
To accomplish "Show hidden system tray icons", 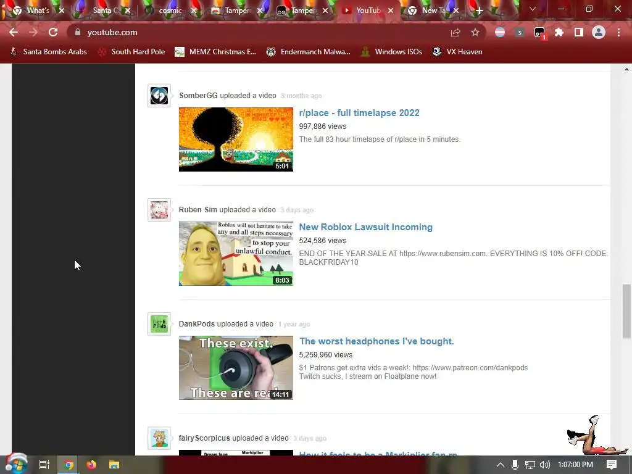I will [x=500, y=465].
